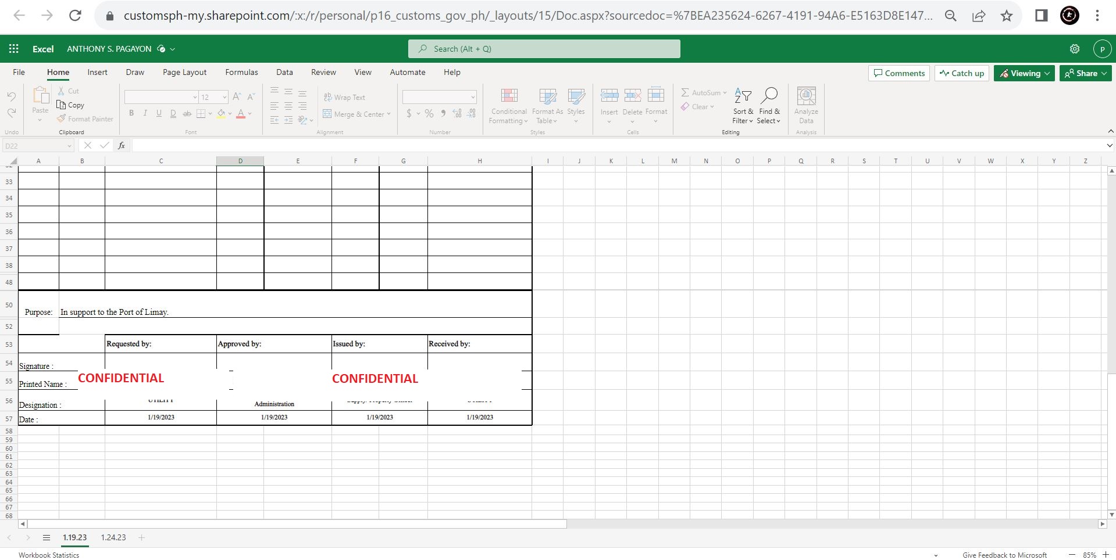
Task: Open the Chrome three-dot menu
Action: (x=1097, y=16)
